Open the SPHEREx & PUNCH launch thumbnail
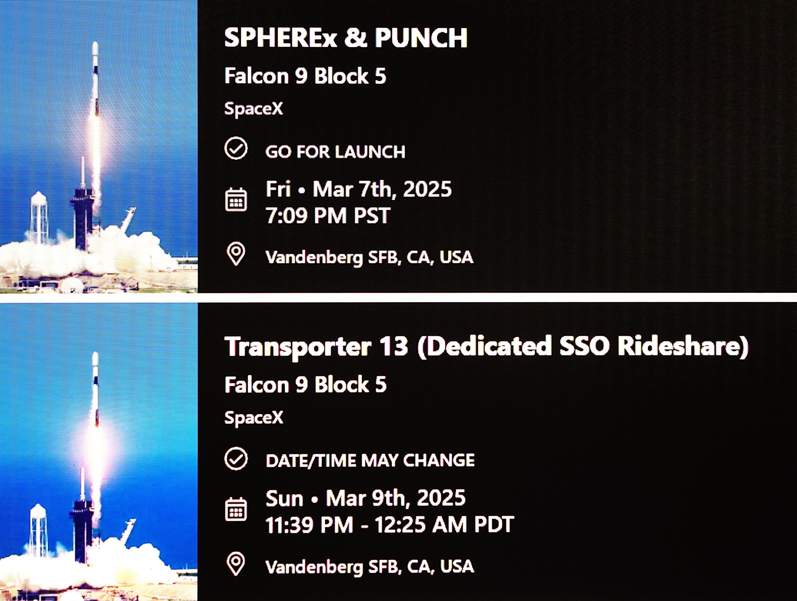Screen dimensions: 797x601 pyautogui.click(x=99, y=146)
